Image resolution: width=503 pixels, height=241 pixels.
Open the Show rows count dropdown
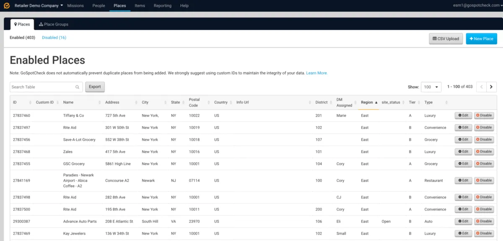(431, 87)
